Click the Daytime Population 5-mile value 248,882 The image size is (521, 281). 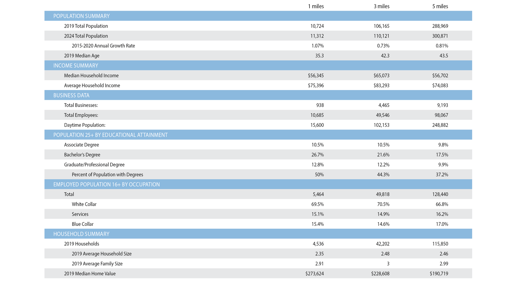click(440, 125)
